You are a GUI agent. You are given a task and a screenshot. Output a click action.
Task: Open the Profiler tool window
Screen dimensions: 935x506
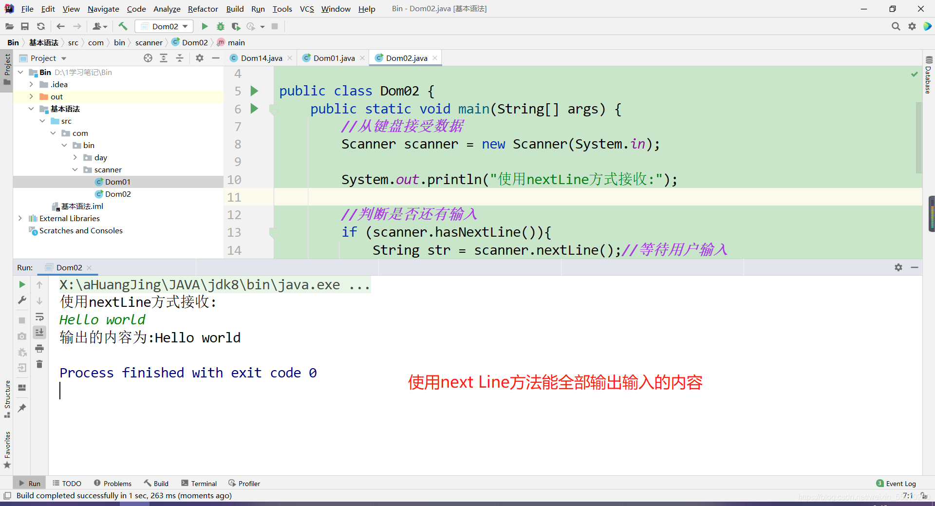coord(244,483)
